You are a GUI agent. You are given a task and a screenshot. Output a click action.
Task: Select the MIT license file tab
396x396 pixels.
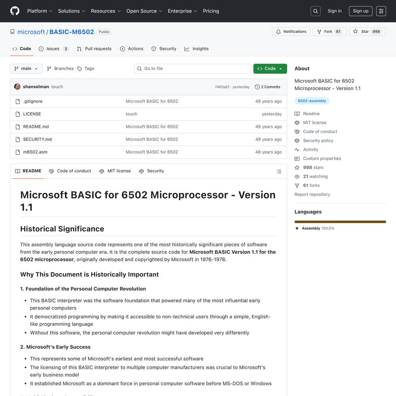[x=115, y=171]
